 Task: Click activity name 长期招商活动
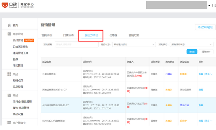click(49, 74)
